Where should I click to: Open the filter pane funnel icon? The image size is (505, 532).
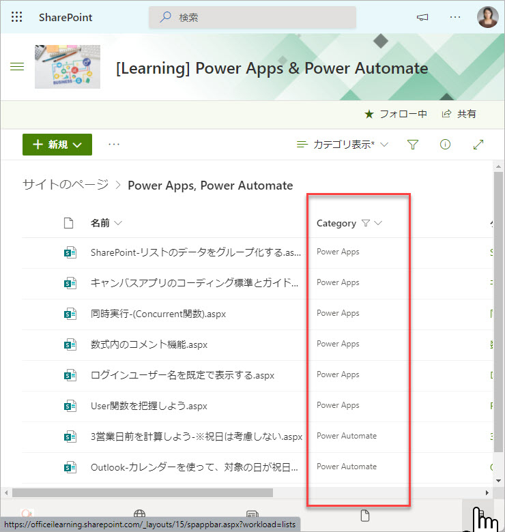pos(413,145)
